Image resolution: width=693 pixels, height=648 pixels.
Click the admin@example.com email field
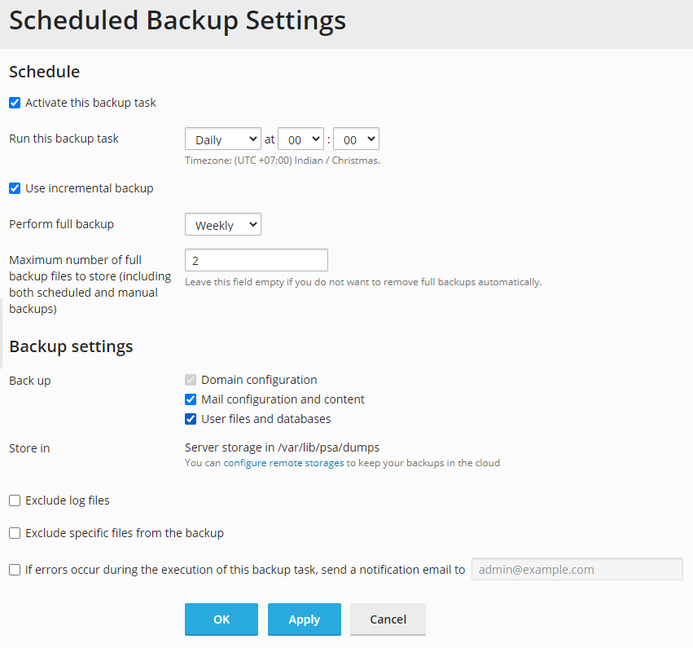tap(577, 569)
